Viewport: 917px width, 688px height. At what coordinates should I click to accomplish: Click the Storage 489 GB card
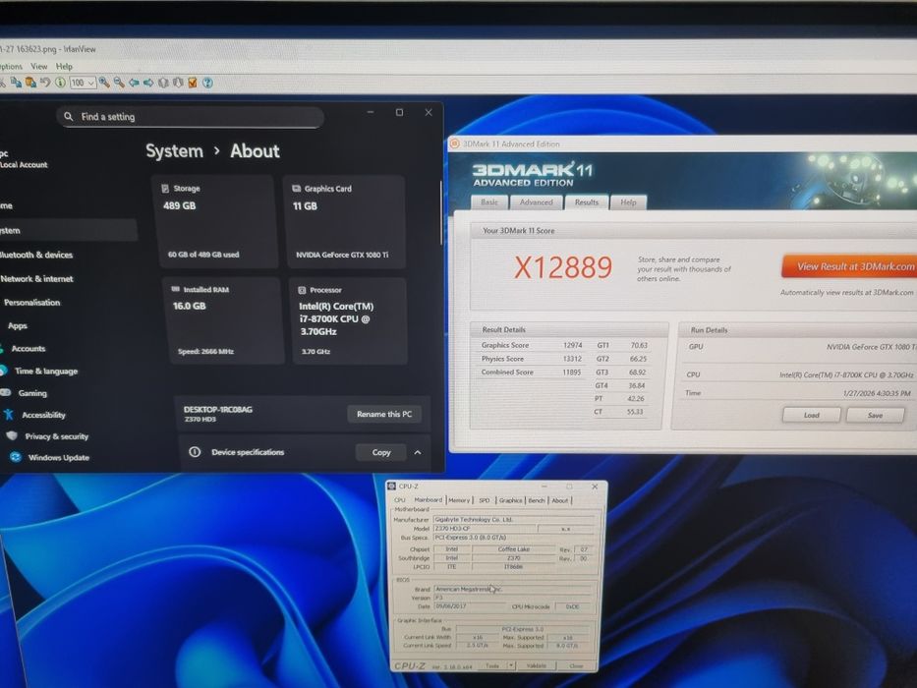pyautogui.click(x=213, y=222)
